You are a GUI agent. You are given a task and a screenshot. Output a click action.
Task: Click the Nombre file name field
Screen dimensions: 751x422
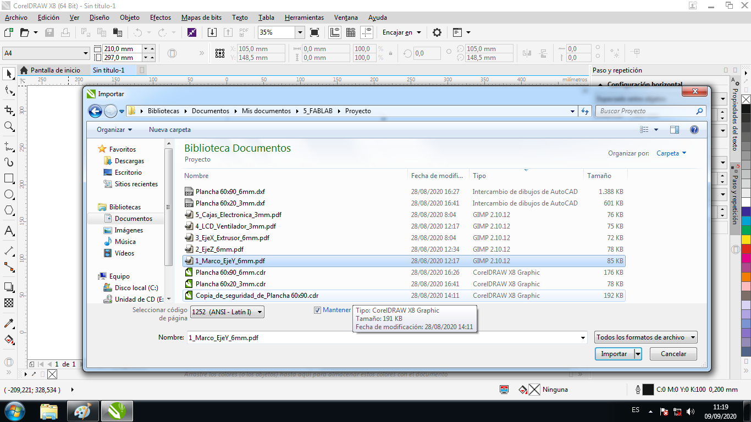[x=387, y=338]
